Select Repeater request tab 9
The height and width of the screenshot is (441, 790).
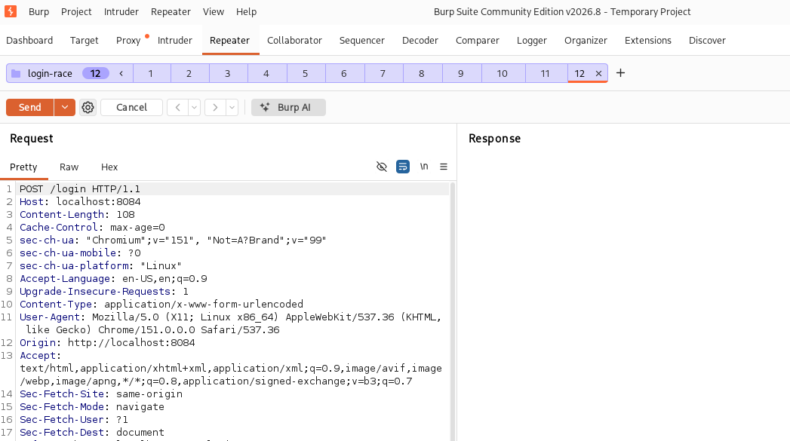click(x=460, y=74)
